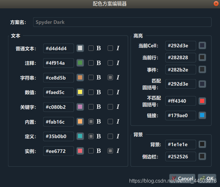Open color picker for 注释 green swatch
220x187 pixels.
coord(80,63)
